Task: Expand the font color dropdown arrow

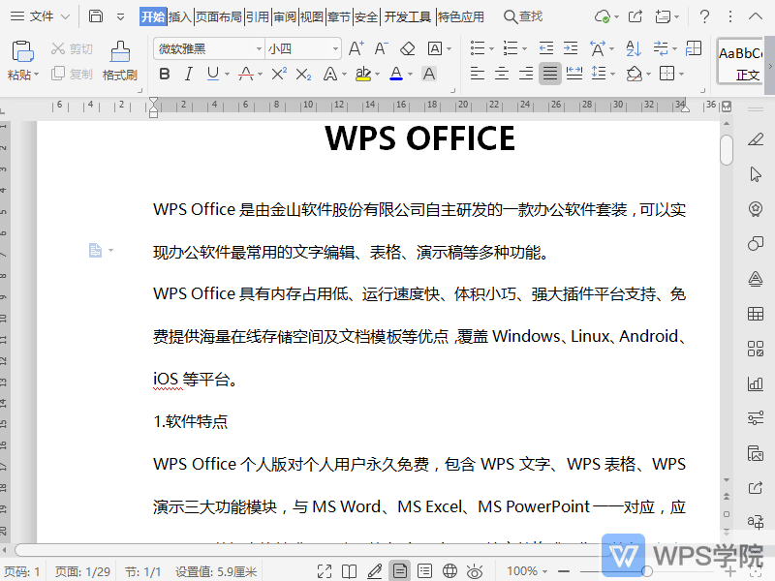Action: 408,74
